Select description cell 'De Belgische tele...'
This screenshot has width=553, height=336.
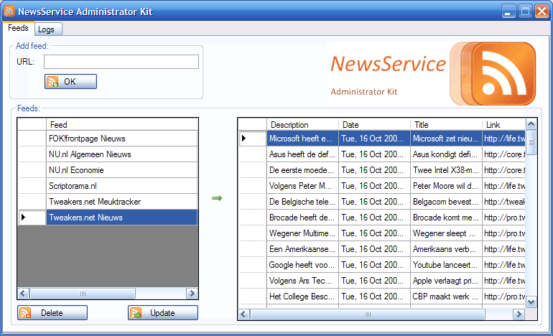(x=302, y=202)
